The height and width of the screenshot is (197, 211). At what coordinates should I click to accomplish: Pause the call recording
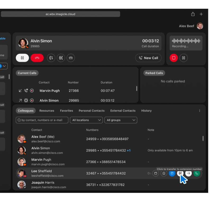[x=184, y=58]
